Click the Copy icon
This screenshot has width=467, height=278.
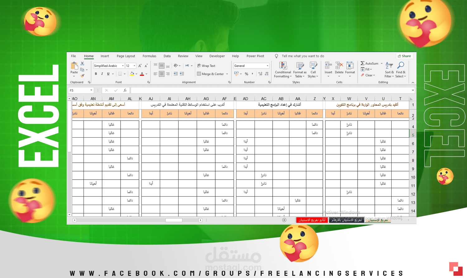coord(82,70)
